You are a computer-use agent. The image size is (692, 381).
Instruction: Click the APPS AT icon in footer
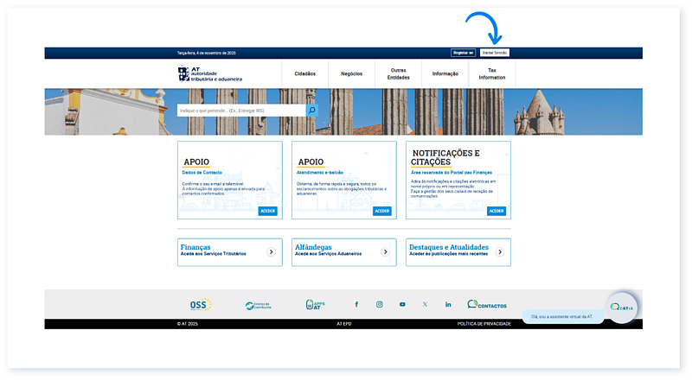click(x=314, y=305)
